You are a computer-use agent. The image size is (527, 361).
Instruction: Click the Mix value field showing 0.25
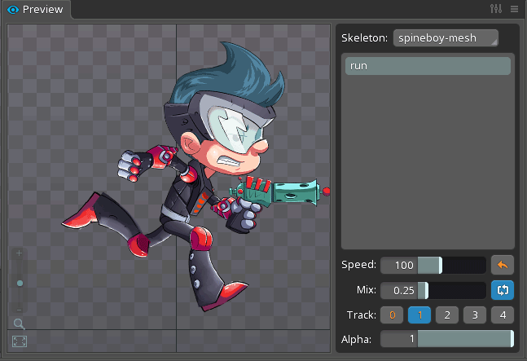tap(399, 290)
